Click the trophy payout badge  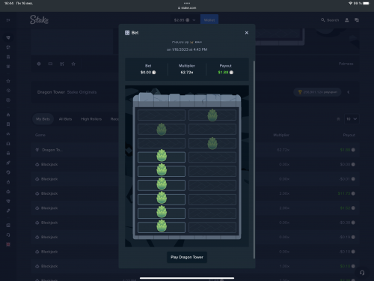(x=317, y=92)
